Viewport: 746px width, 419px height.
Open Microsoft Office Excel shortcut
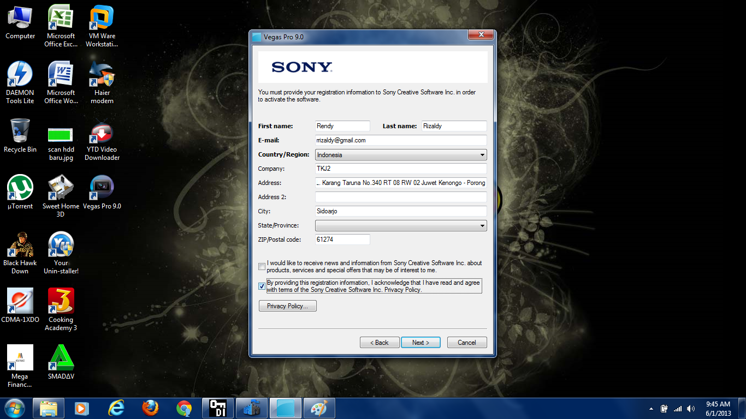pos(61,26)
